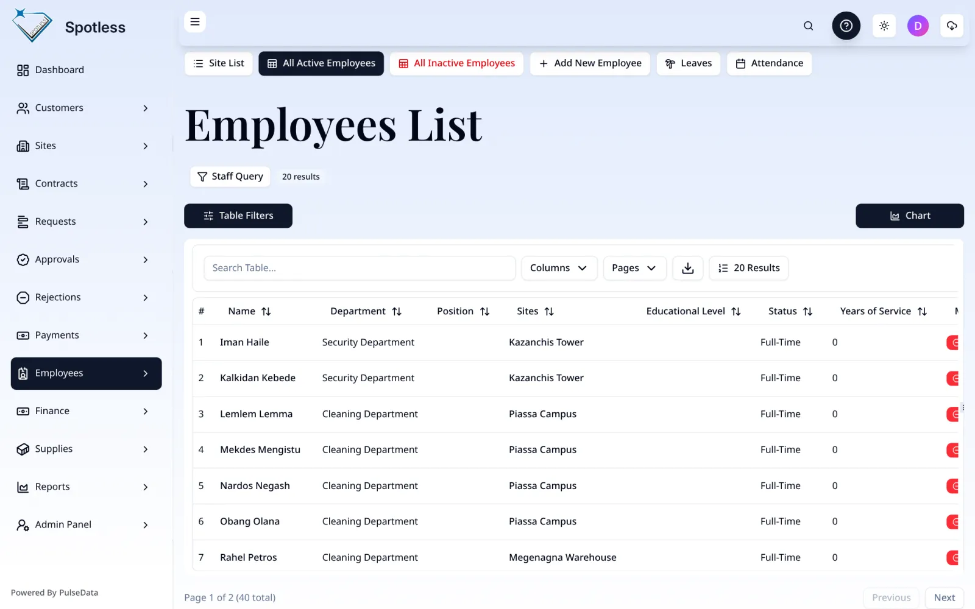Sort by Years of Service arrows

[x=923, y=311]
